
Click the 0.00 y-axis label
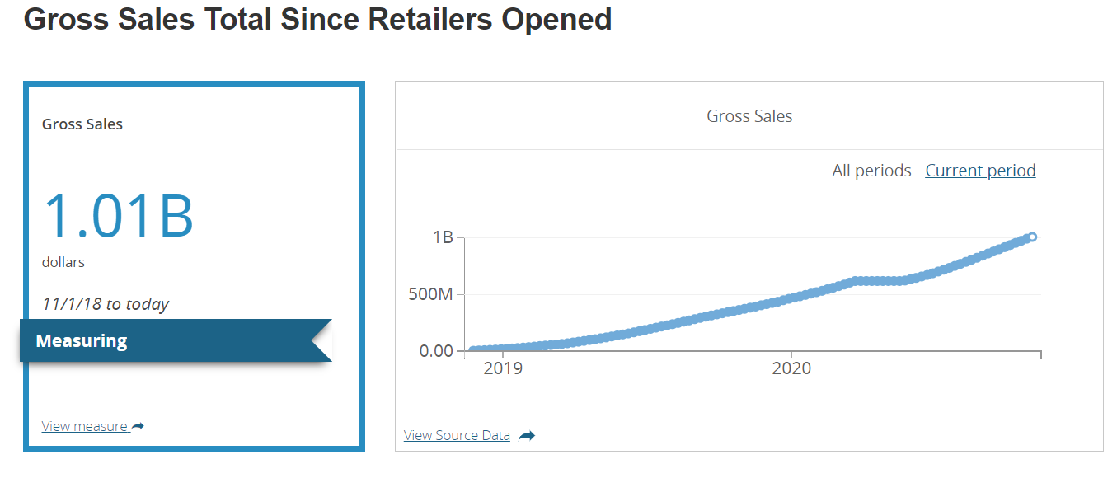pyautogui.click(x=436, y=351)
